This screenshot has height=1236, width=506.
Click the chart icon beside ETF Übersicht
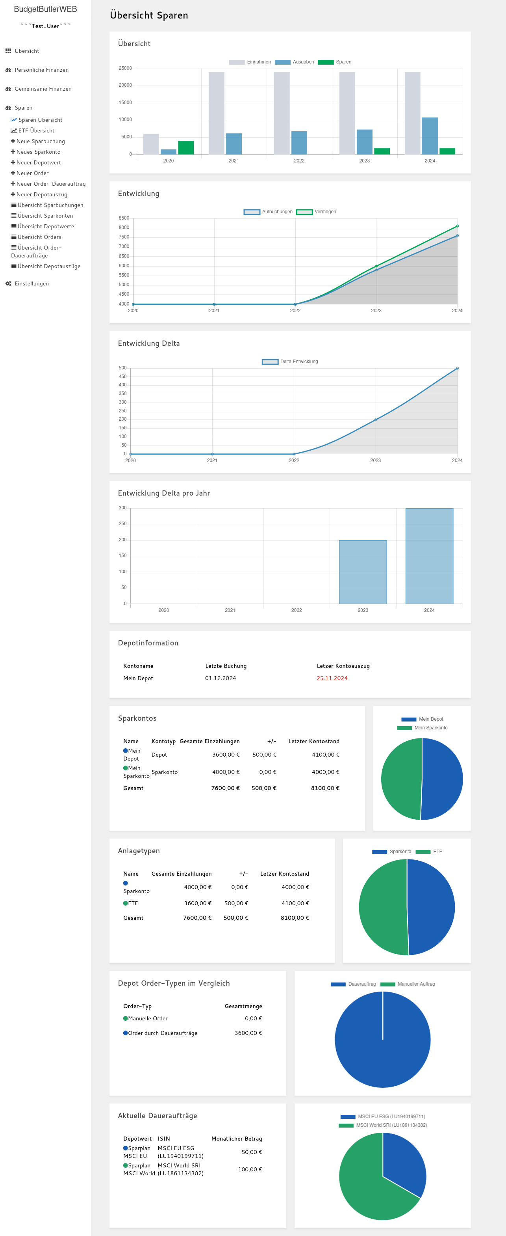pyautogui.click(x=14, y=130)
